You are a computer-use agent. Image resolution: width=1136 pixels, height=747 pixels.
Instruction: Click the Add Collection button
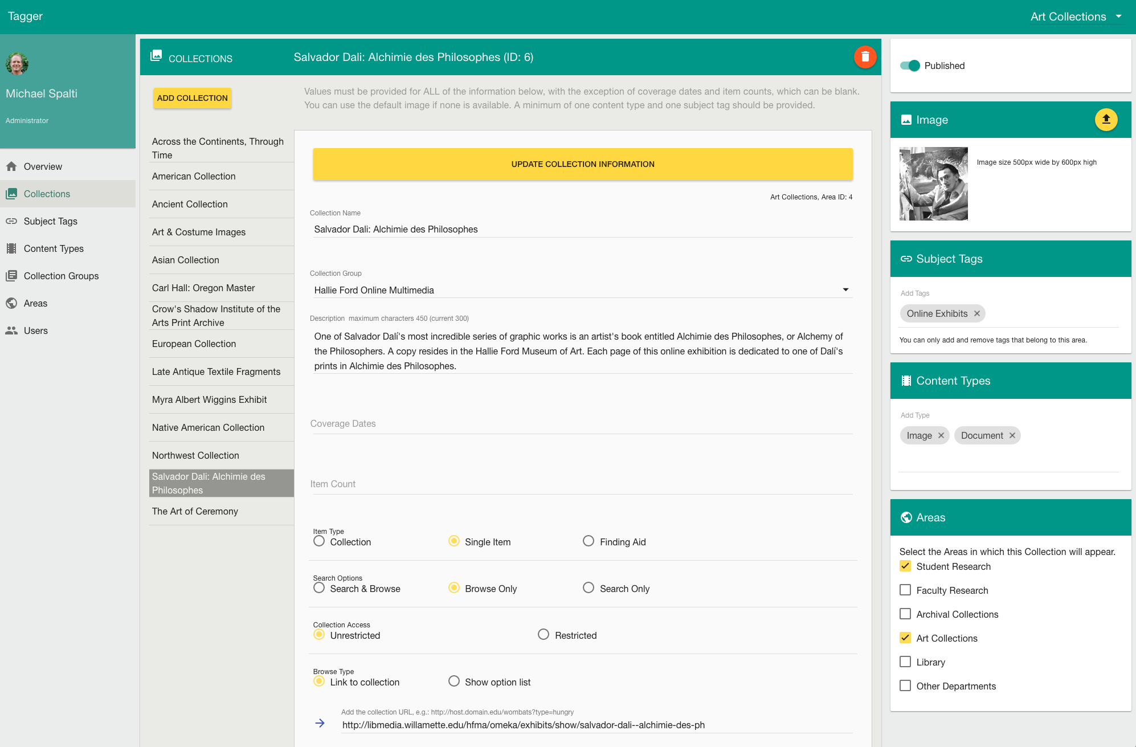tap(192, 98)
